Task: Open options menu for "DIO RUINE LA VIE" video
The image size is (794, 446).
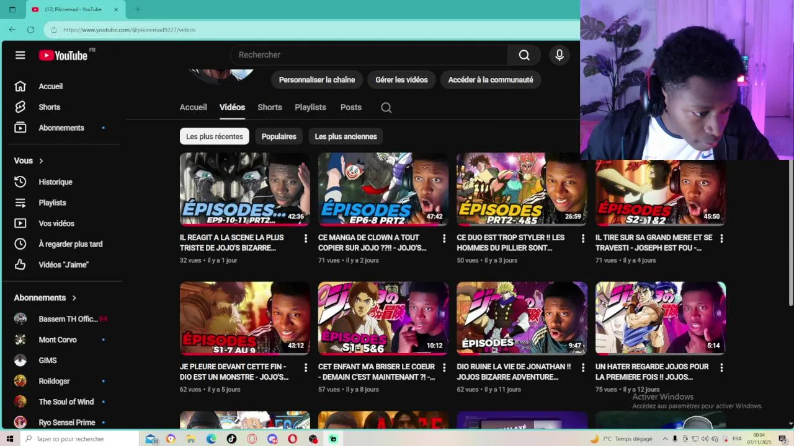Action: [x=582, y=368]
